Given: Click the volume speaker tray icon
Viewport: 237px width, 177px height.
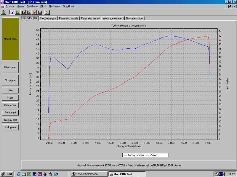Looking at the screenshot, I should 225,174.
